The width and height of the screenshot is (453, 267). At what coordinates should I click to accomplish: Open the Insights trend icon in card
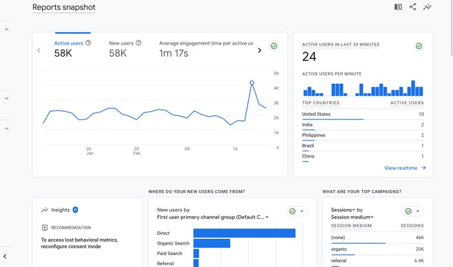click(x=45, y=210)
